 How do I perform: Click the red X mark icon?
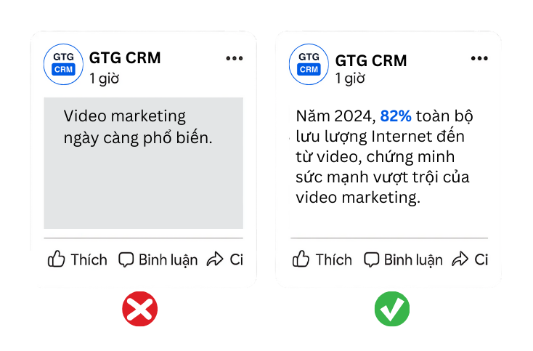pyautogui.click(x=139, y=310)
